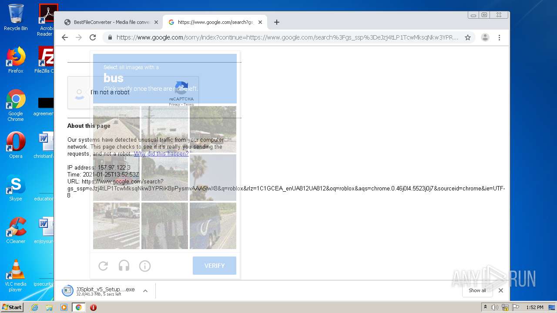Open captcha help info icon
557x313 pixels.
[145, 266]
